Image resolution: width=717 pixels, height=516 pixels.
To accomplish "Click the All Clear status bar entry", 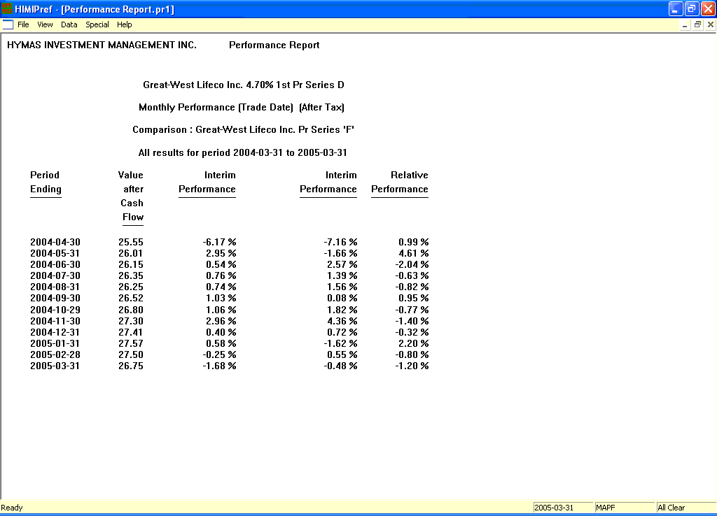I will pos(686,508).
